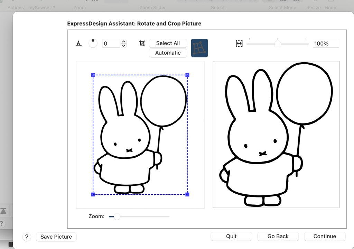
Task: Click the stretch picture width icon
Action: 239,43
